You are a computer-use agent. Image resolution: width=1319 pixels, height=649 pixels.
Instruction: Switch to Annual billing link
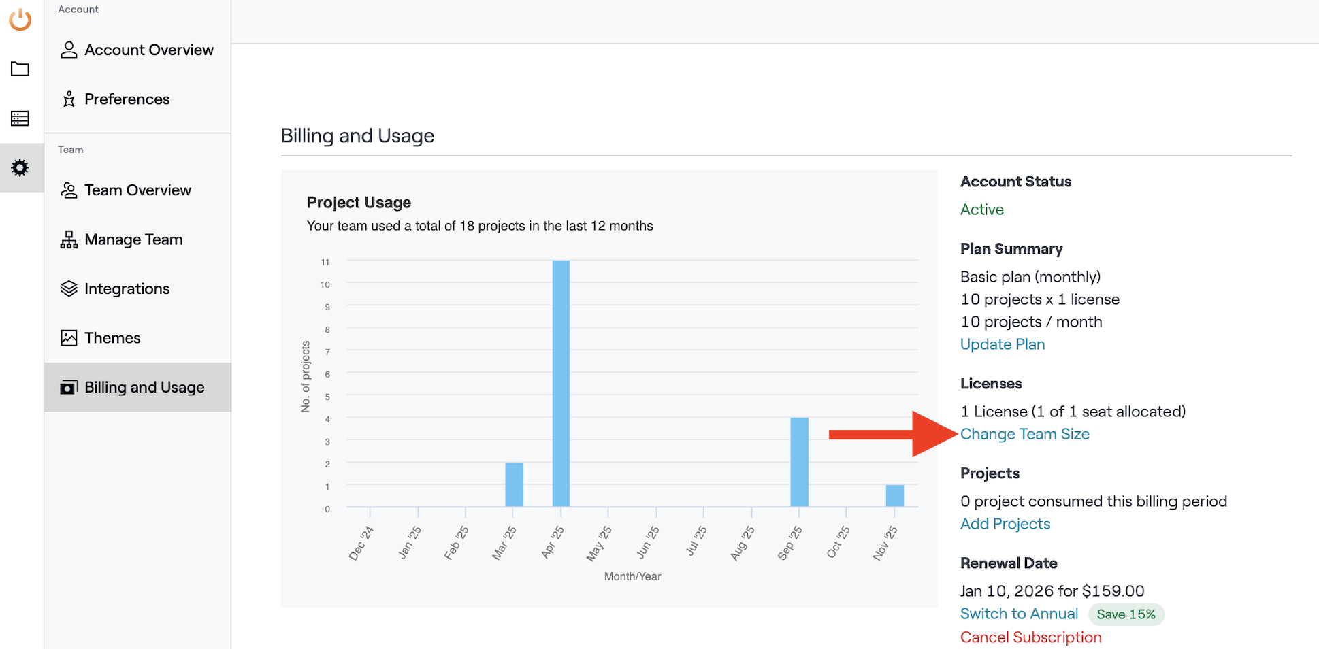pos(1019,614)
